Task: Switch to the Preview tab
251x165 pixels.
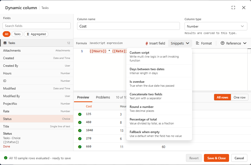Action: 83,97
